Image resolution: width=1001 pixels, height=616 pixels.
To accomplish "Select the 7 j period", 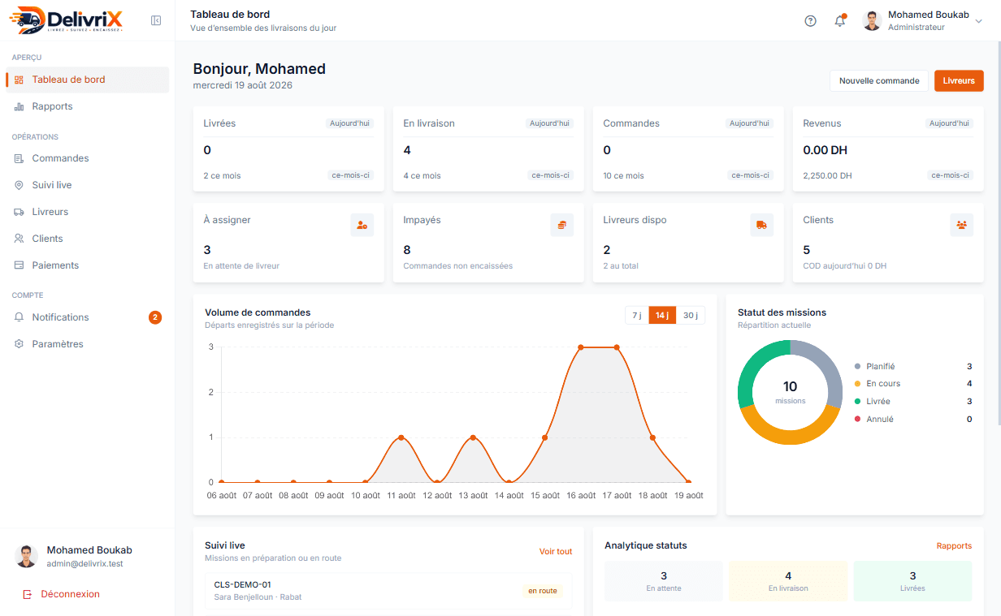I will [637, 316].
